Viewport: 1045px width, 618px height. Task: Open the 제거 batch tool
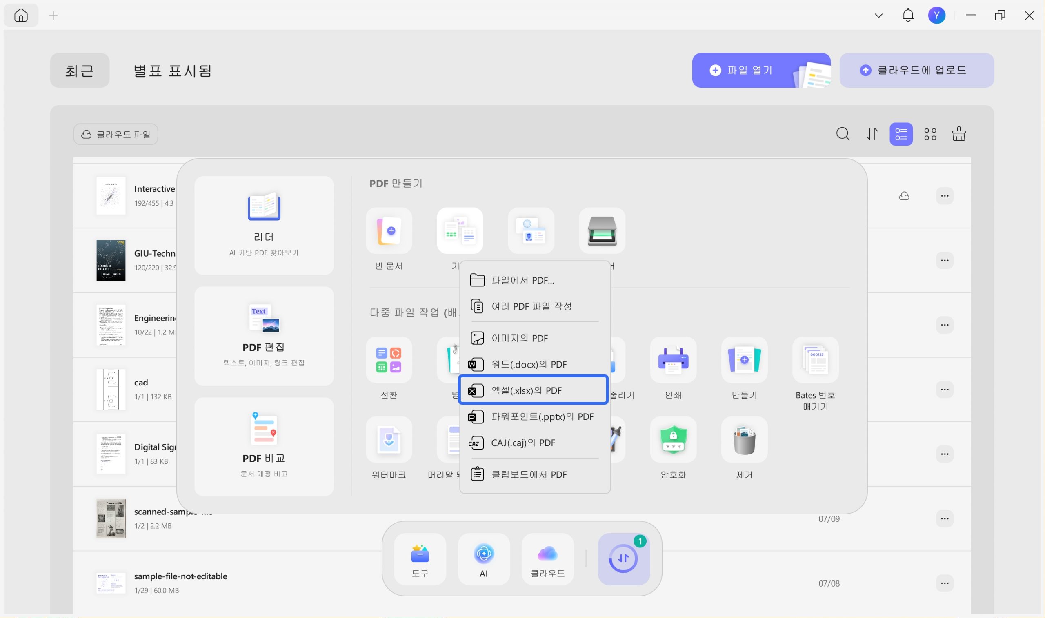[x=744, y=440]
